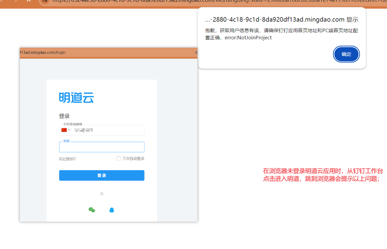Click the 或 divider label
This screenshot has height=249, width=387.
(102, 194)
